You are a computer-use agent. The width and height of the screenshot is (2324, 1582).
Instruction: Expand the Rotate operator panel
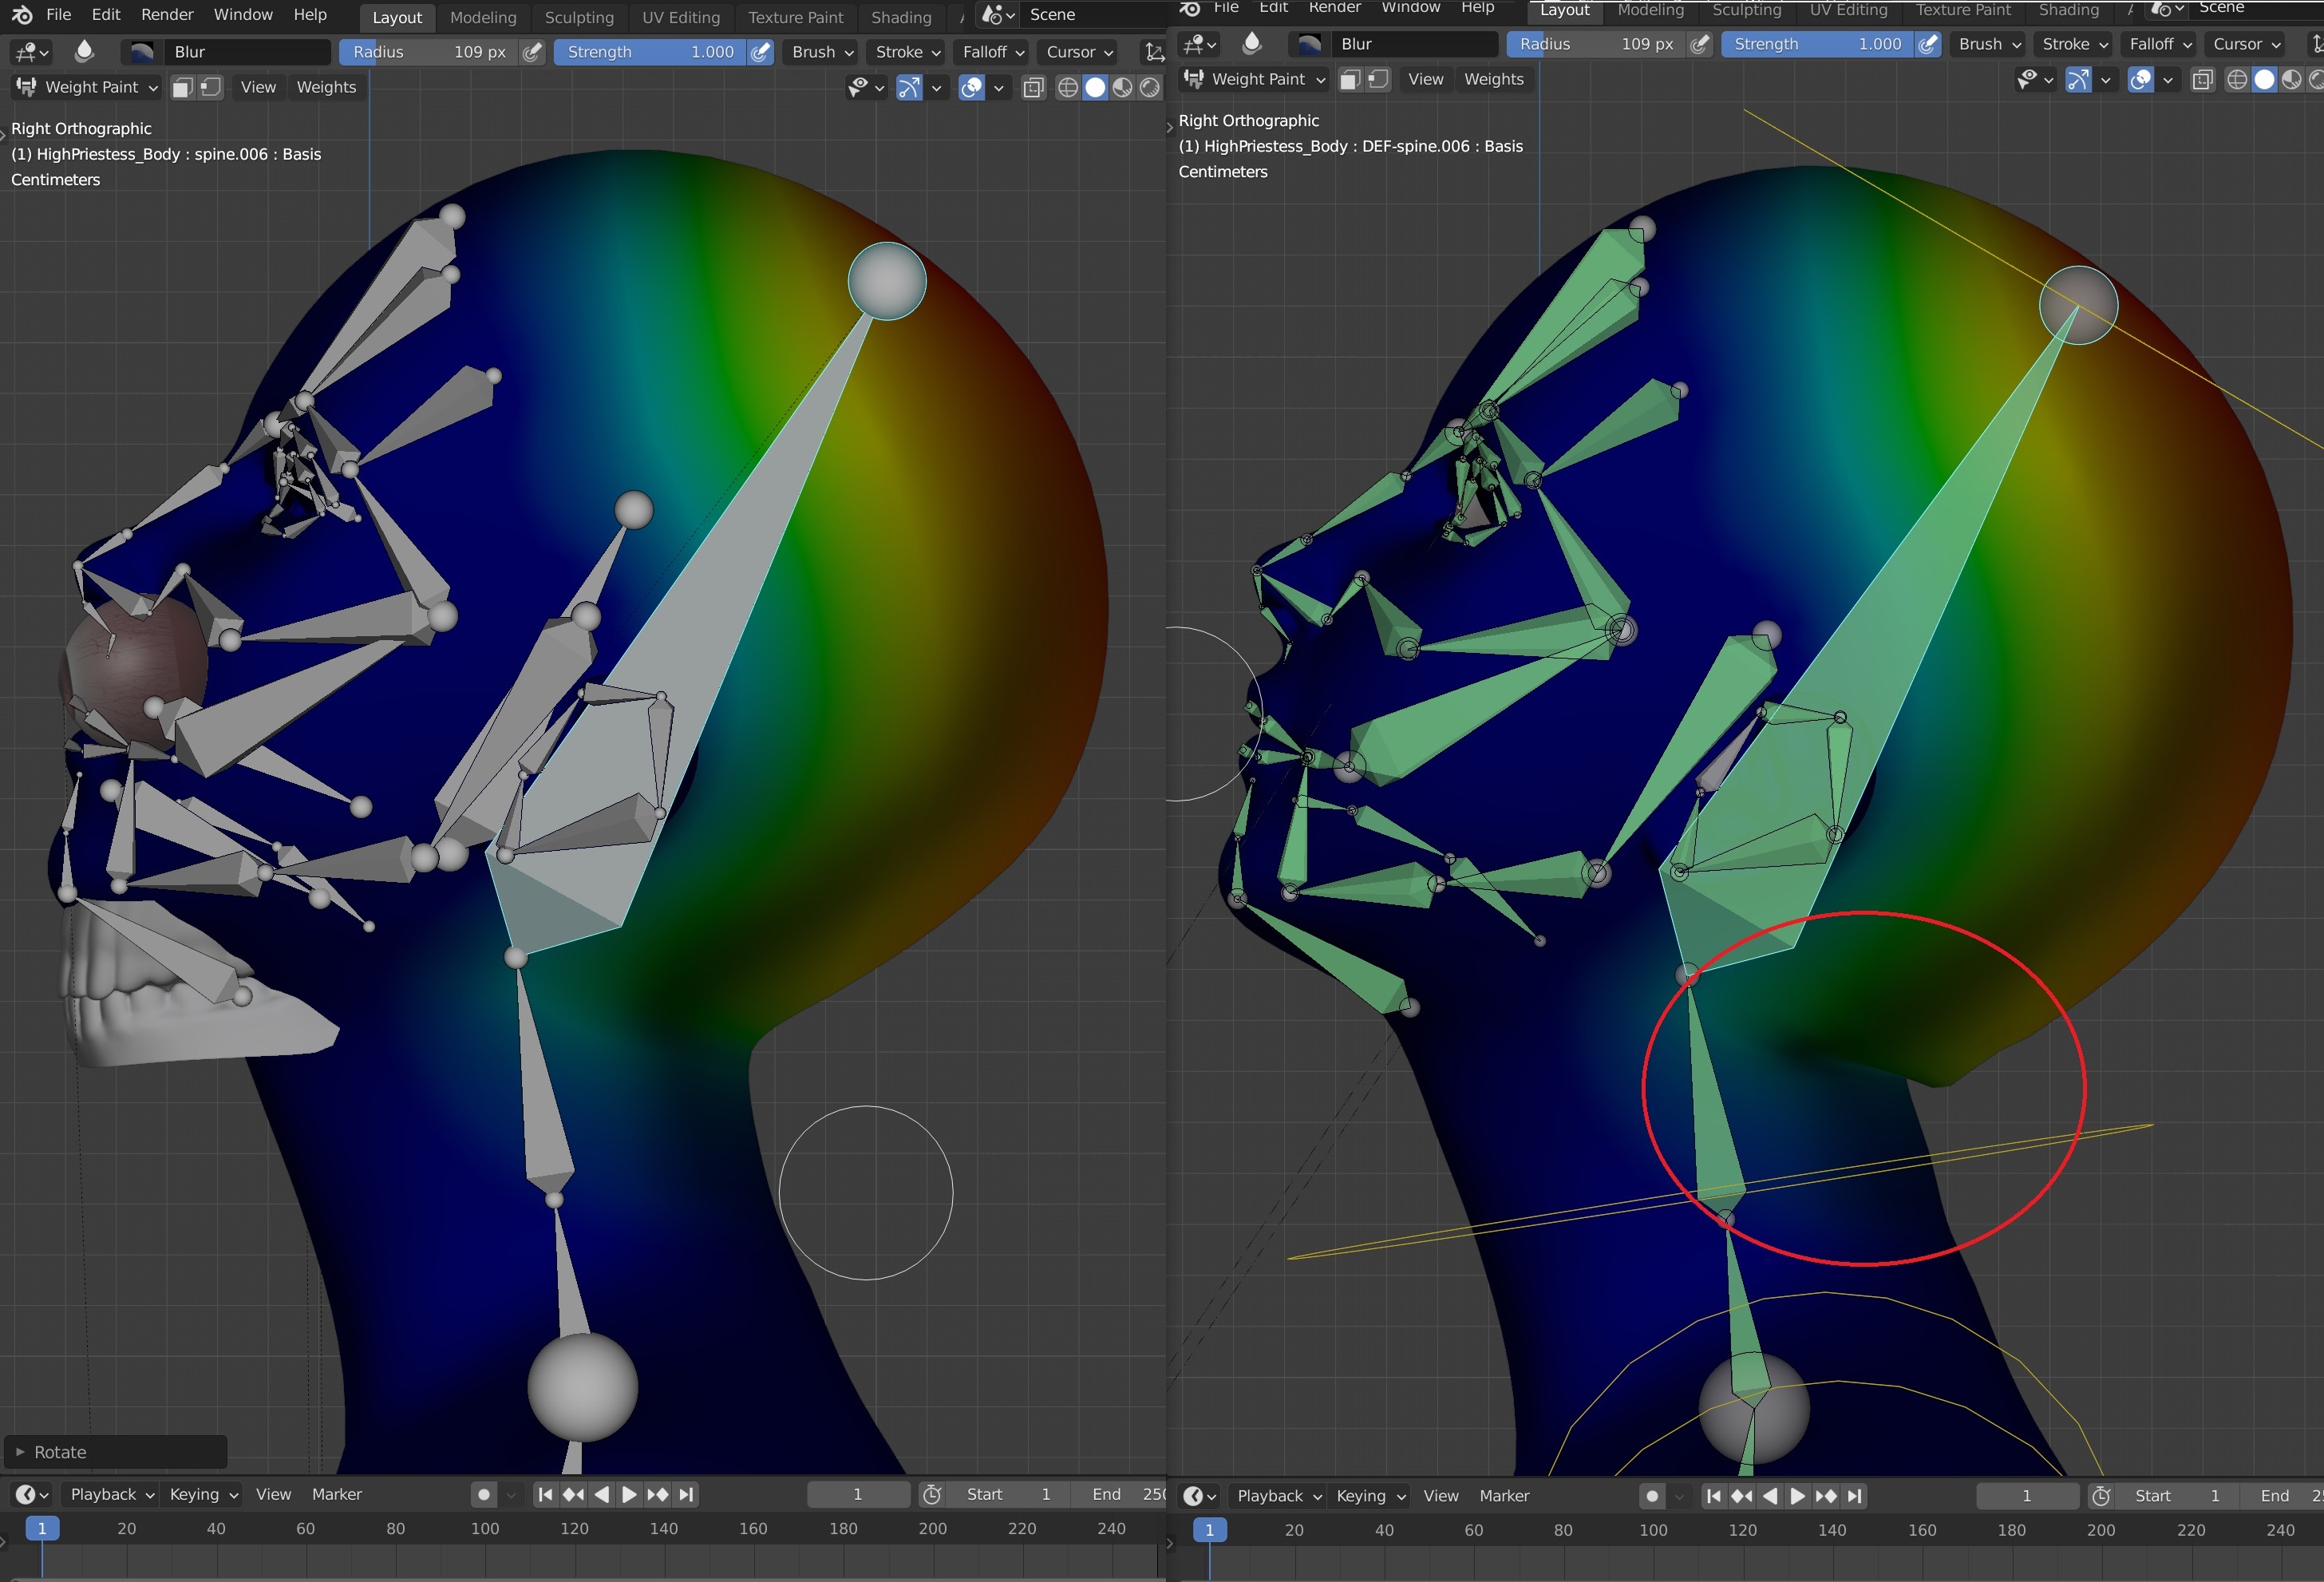(115, 1452)
